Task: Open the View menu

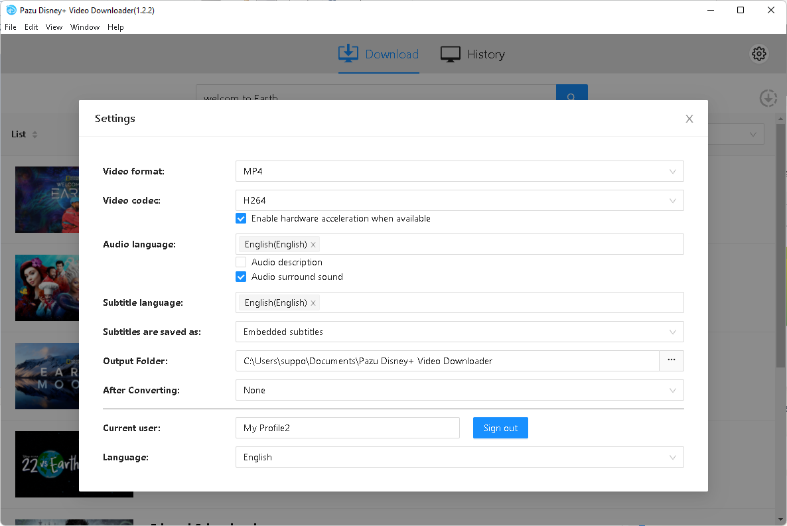Action: tap(54, 27)
